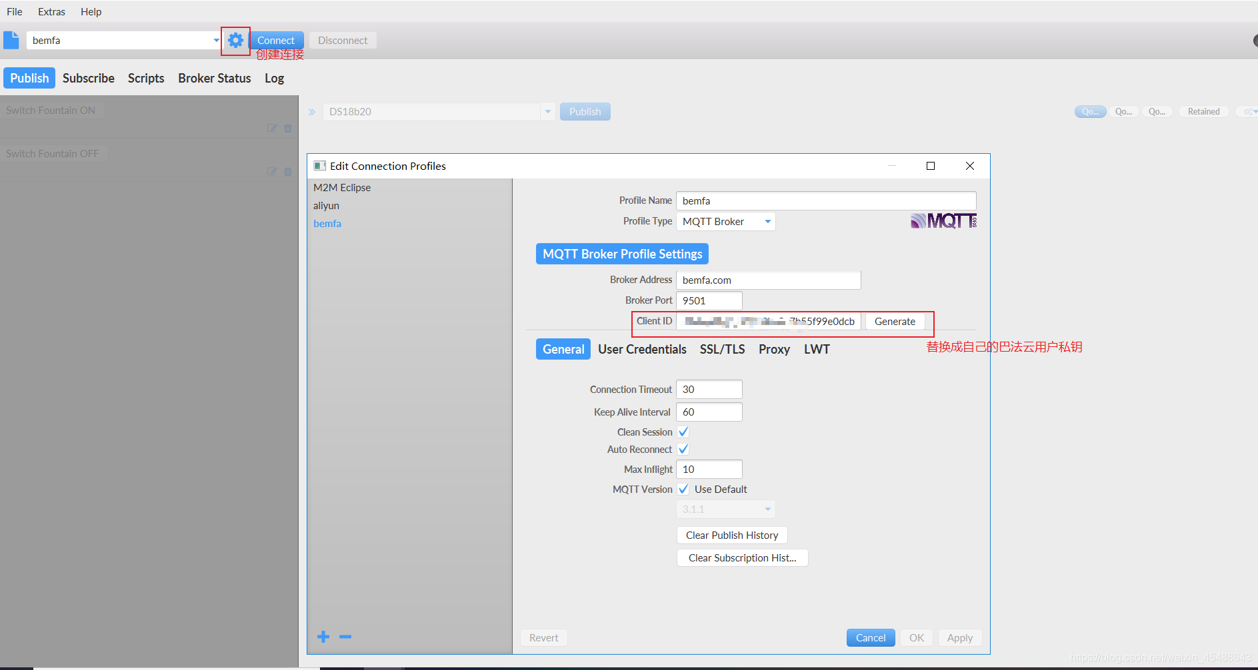Open the Help menu
Image resolution: width=1258 pixels, height=670 pixels.
click(x=91, y=11)
